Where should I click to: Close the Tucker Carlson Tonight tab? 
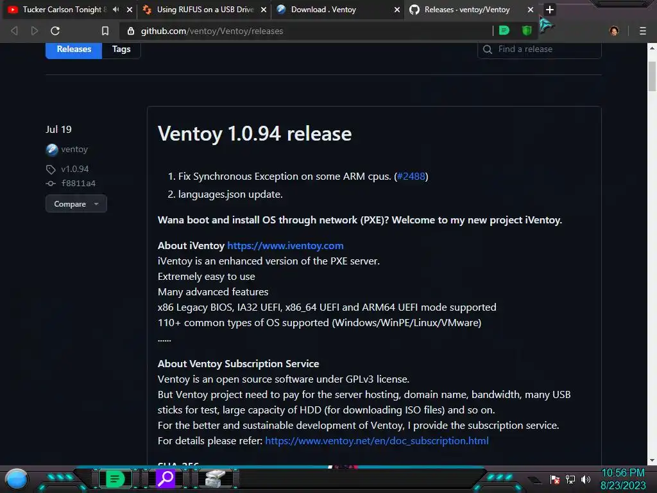(130, 9)
